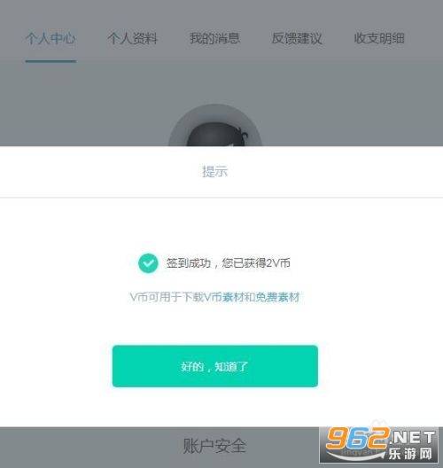
Task: Switch to the 个人资料 tab
Action: coord(132,38)
